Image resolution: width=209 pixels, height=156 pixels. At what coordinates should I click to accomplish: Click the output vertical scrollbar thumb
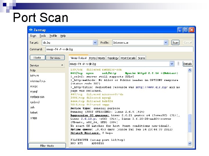190,123
